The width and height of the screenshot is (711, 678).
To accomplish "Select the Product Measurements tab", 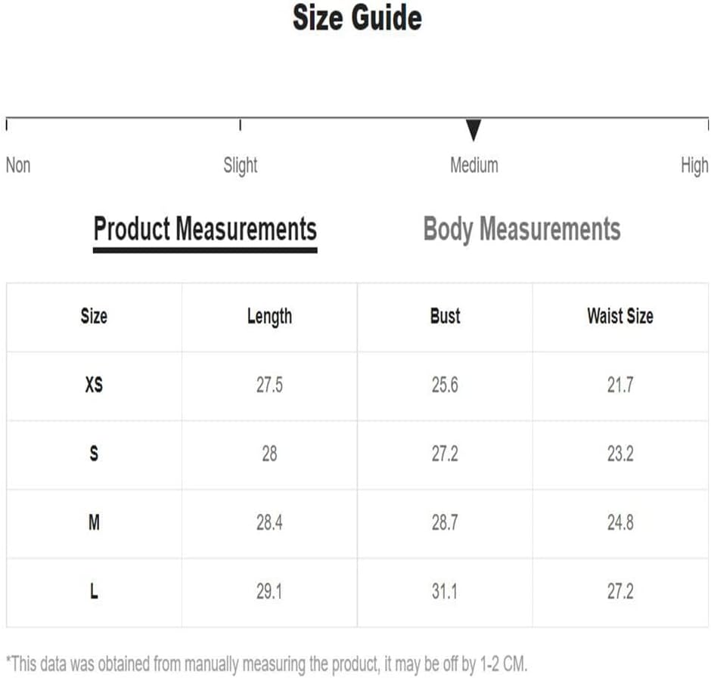I will [205, 229].
